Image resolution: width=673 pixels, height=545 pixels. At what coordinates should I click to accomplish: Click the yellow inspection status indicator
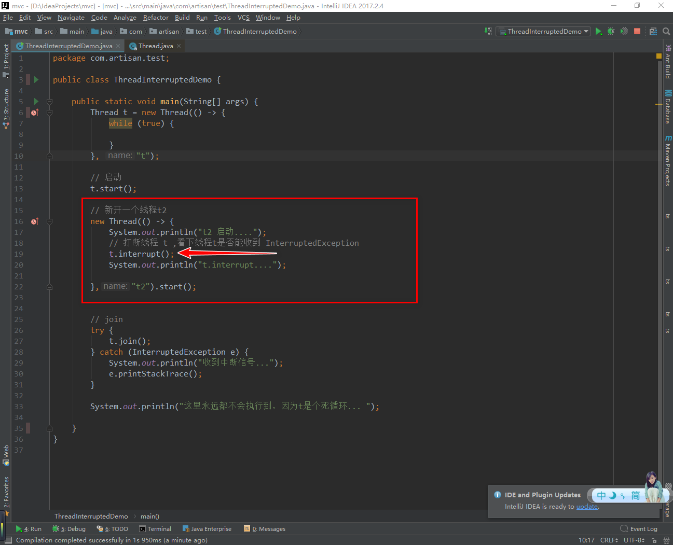[659, 56]
